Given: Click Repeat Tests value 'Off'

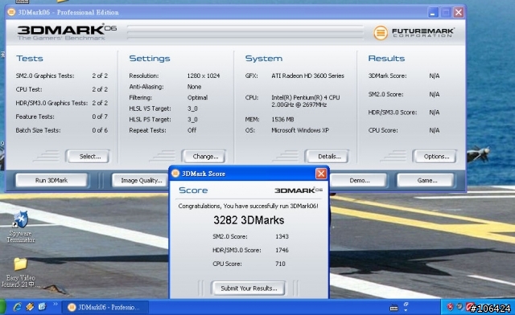Looking at the screenshot, I should tap(192, 130).
